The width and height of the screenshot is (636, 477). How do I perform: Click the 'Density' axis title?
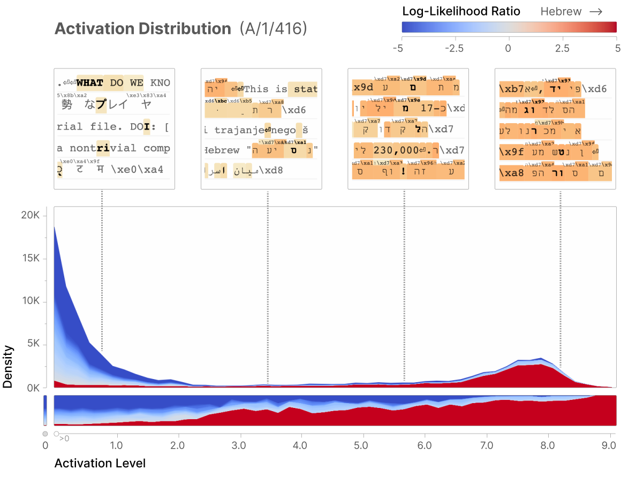pyautogui.click(x=8, y=367)
